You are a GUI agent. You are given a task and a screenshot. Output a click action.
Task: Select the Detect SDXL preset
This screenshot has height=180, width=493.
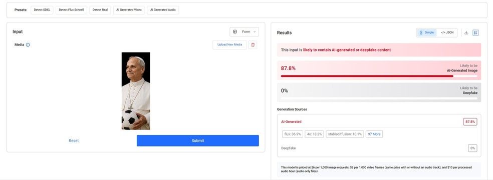42,10
